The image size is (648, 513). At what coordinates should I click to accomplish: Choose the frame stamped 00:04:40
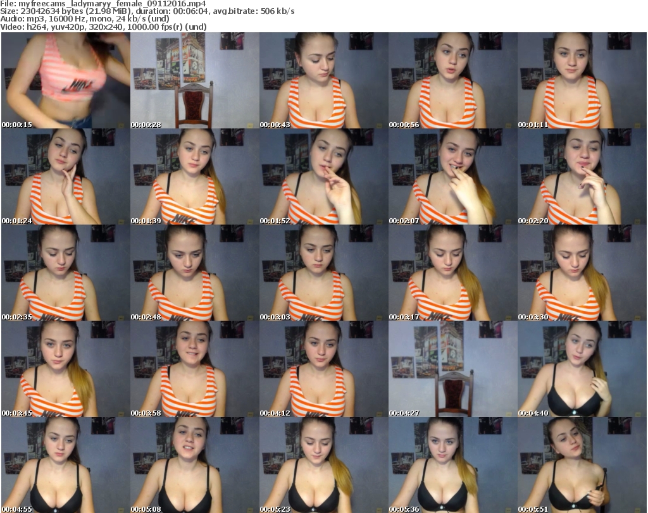[582, 369]
